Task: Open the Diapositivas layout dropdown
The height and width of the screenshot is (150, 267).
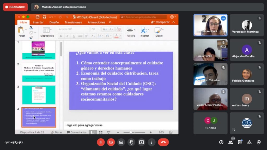Action: (x=47, y=32)
